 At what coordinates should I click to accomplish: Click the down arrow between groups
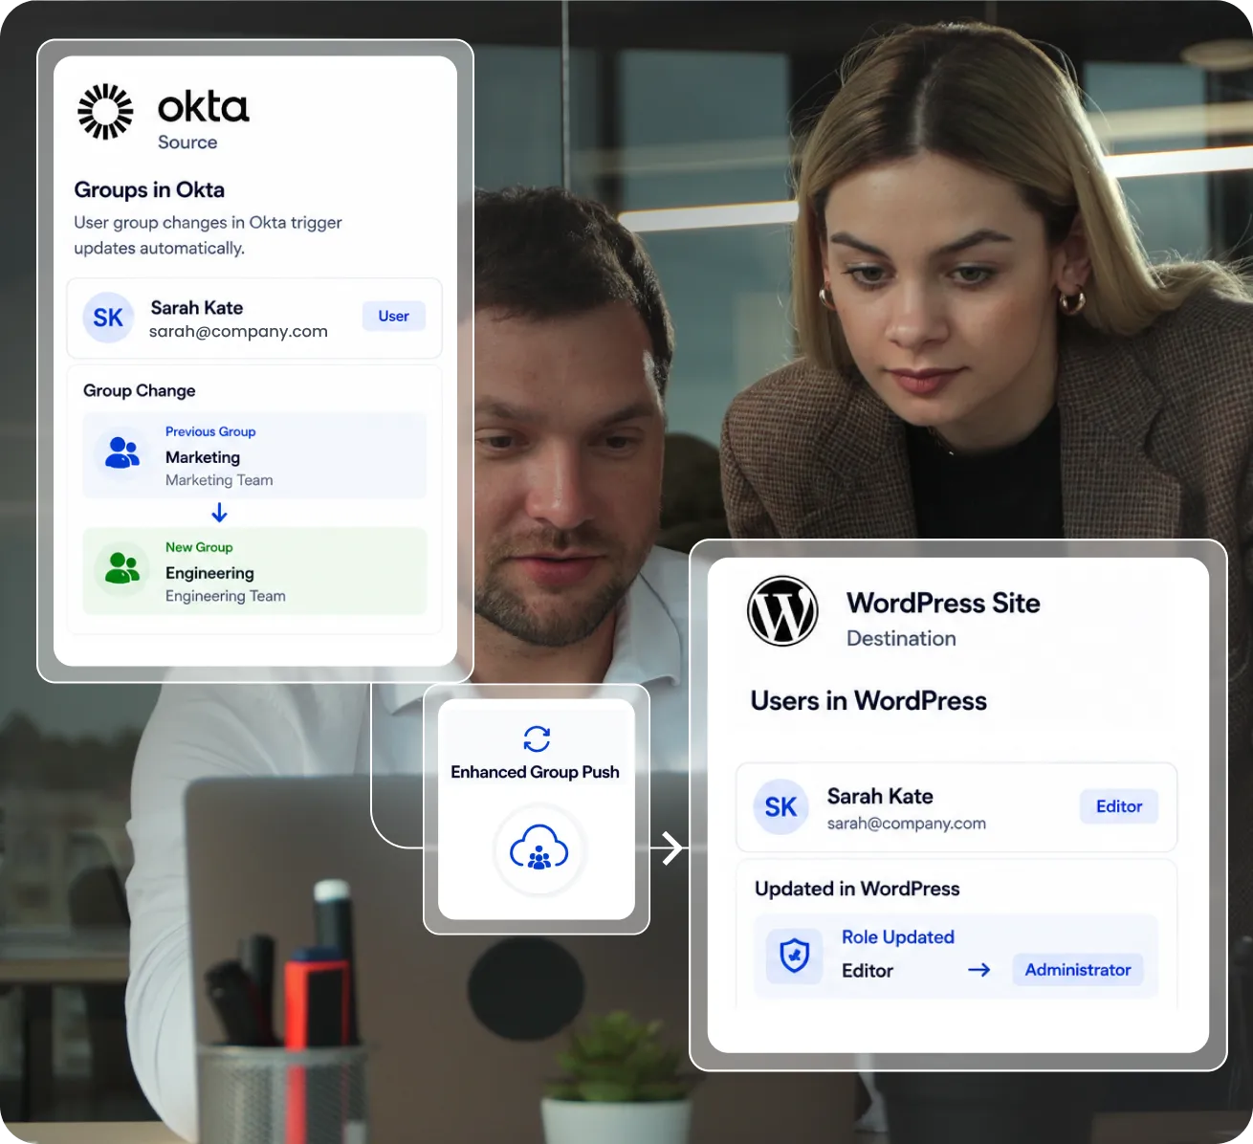(x=219, y=514)
